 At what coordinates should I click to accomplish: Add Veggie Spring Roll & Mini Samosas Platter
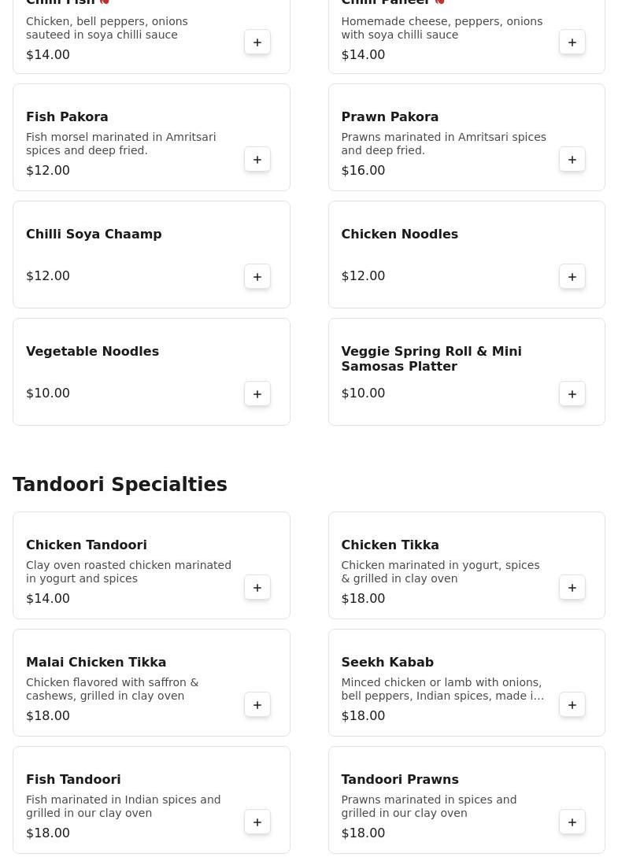pyautogui.click(x=572, y=394)
